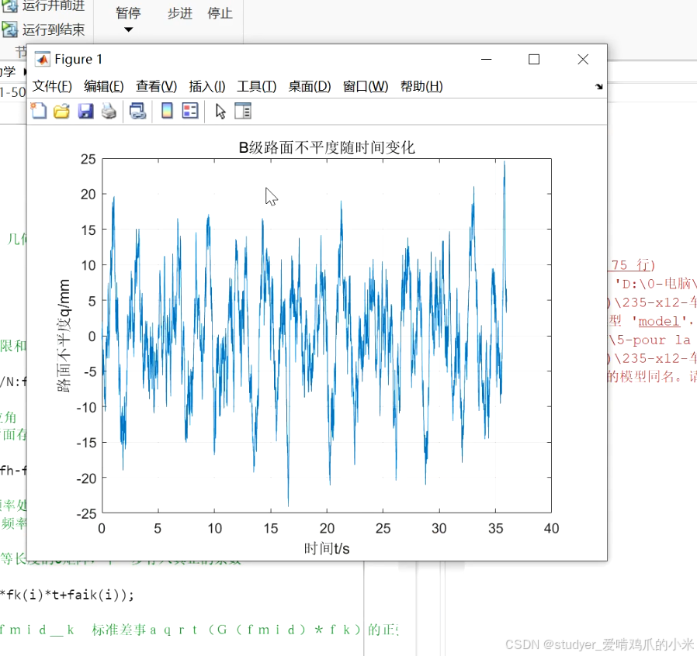This screenshot has height=656, width=697.
Task: Click the 暂停 button
Action: click(129, 13)
